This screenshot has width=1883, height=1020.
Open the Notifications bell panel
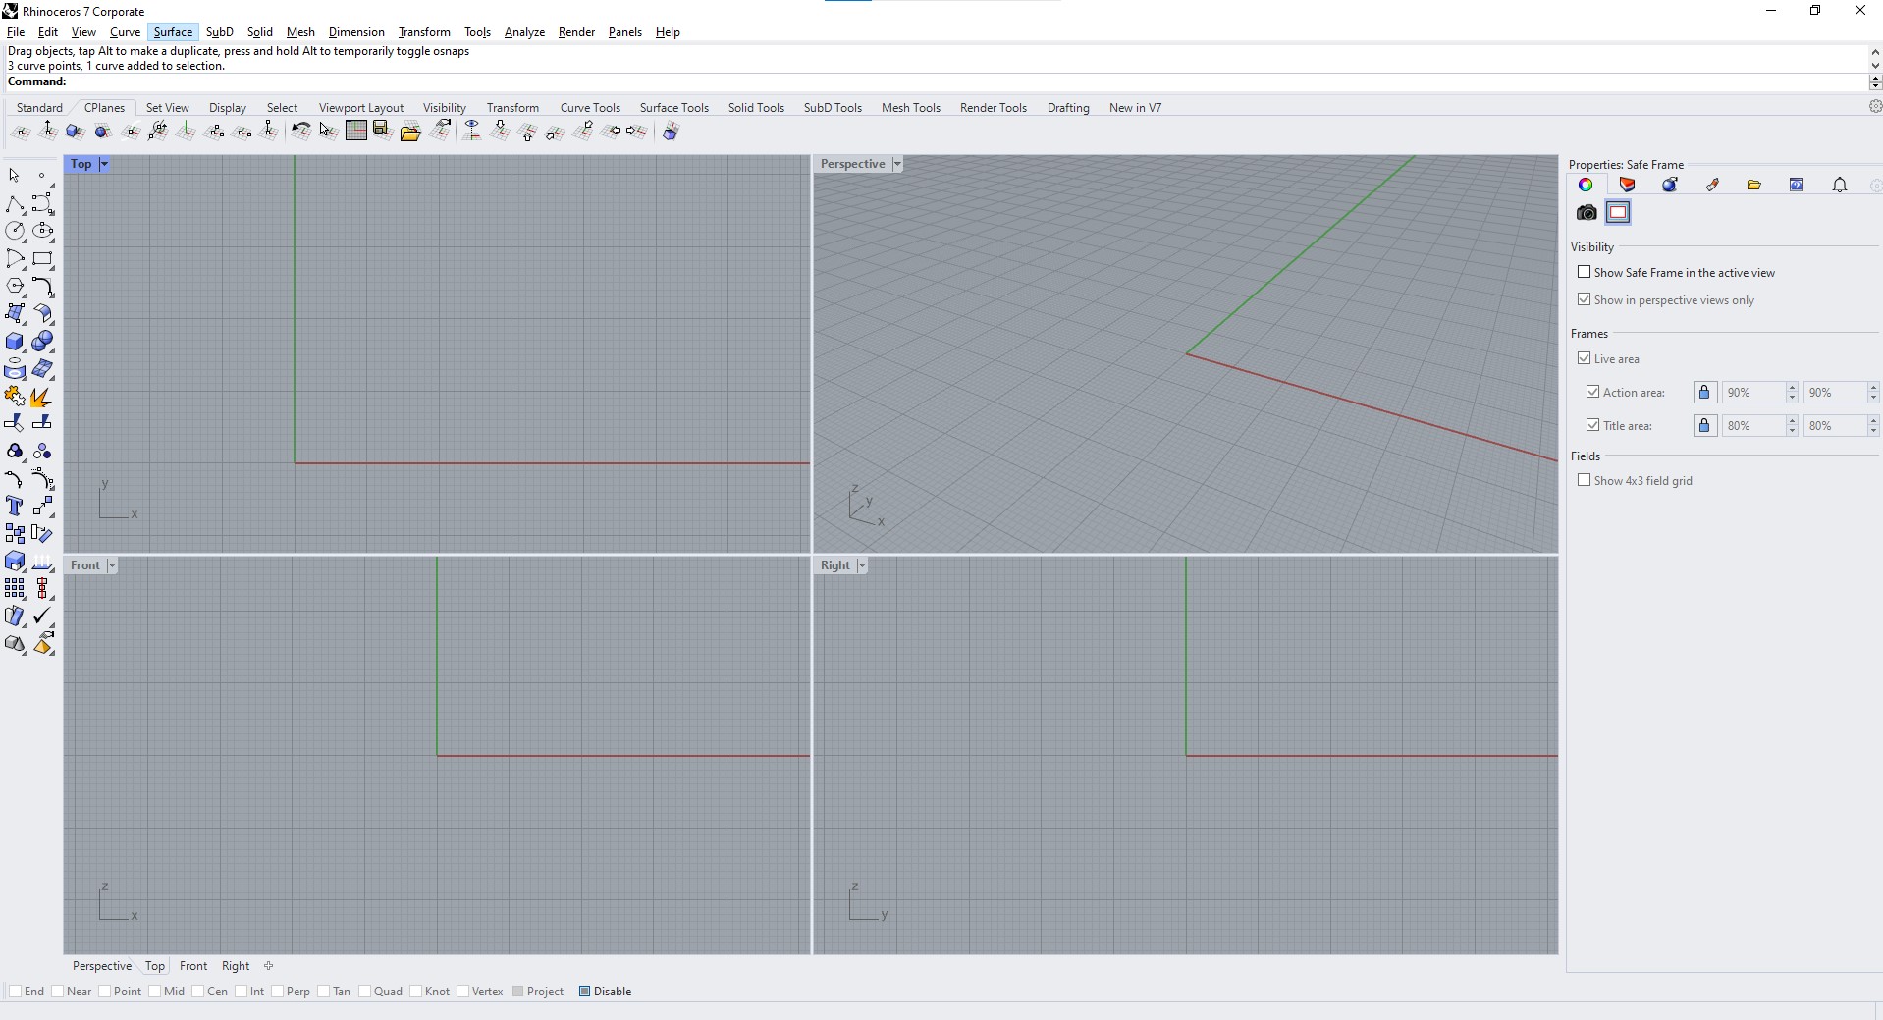(x=1840, y=185)
